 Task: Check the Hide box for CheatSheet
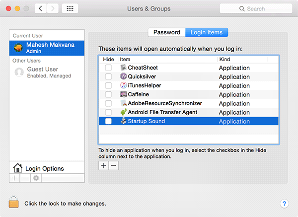(108, 68)
